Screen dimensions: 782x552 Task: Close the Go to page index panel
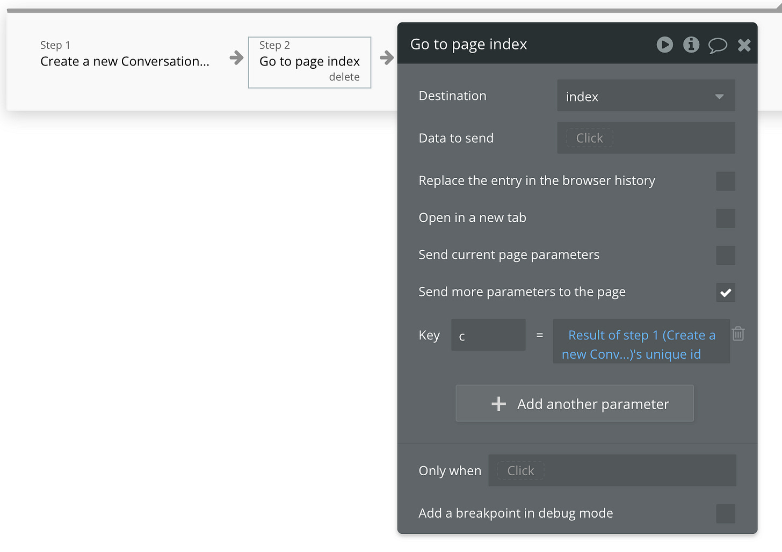[x=744, y=45]
